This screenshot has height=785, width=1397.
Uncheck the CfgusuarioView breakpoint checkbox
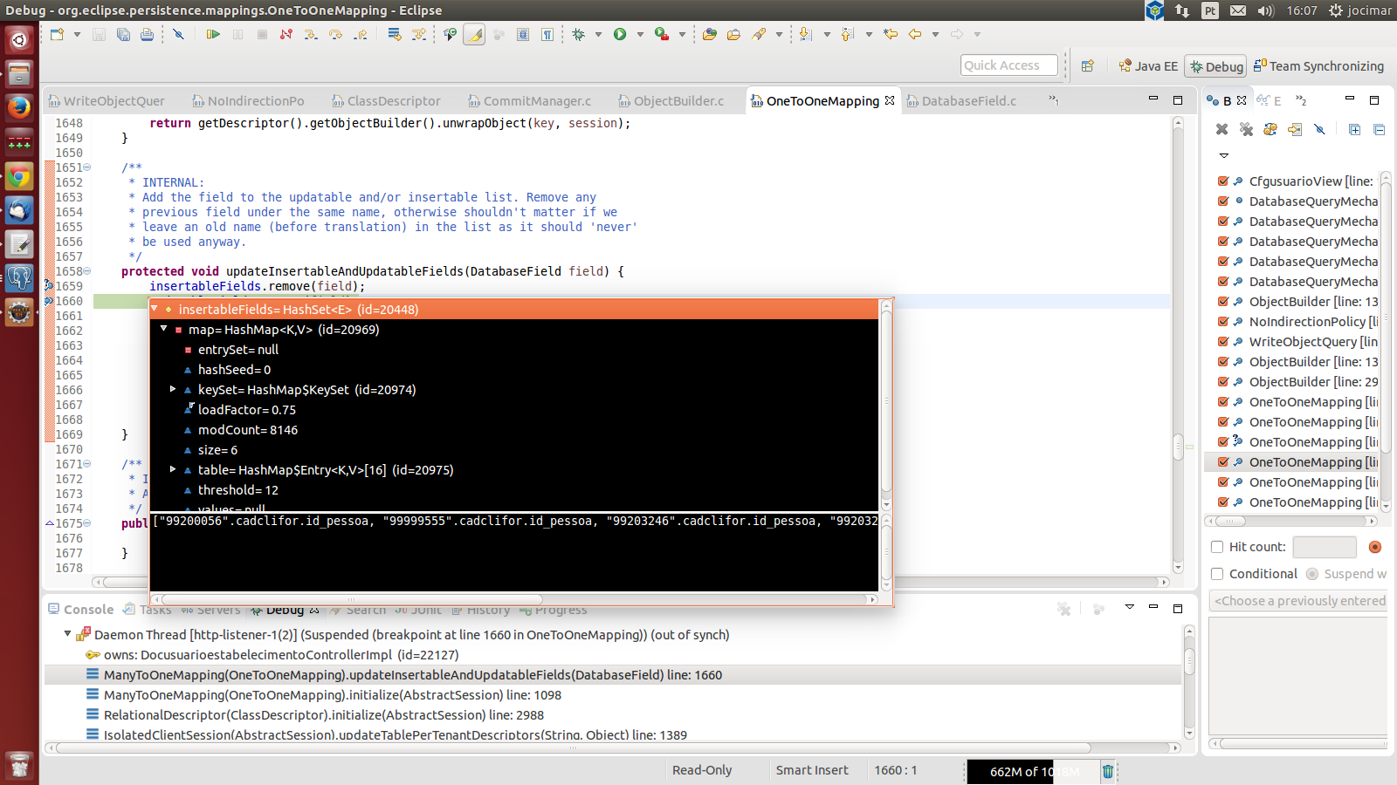pos(1223,181)
